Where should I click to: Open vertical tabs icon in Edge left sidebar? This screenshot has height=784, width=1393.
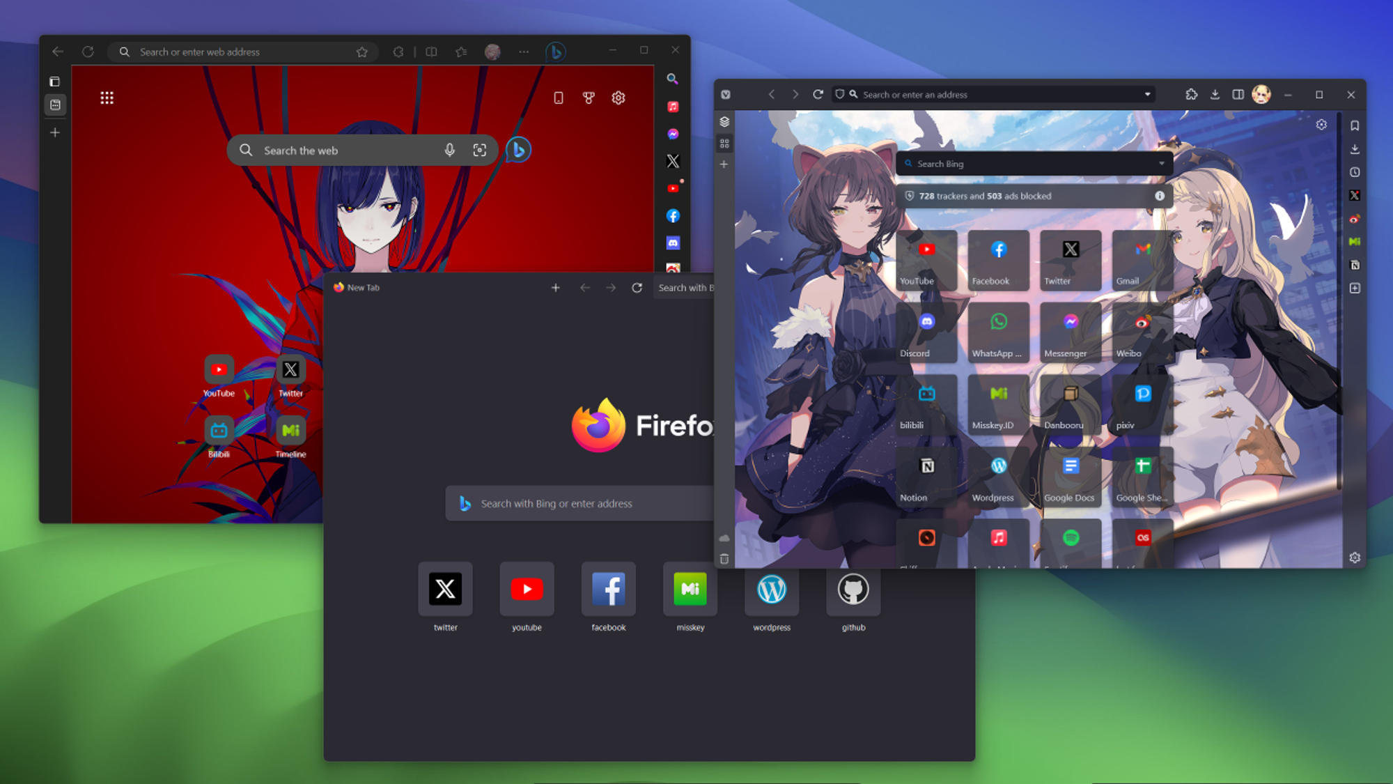55,82
